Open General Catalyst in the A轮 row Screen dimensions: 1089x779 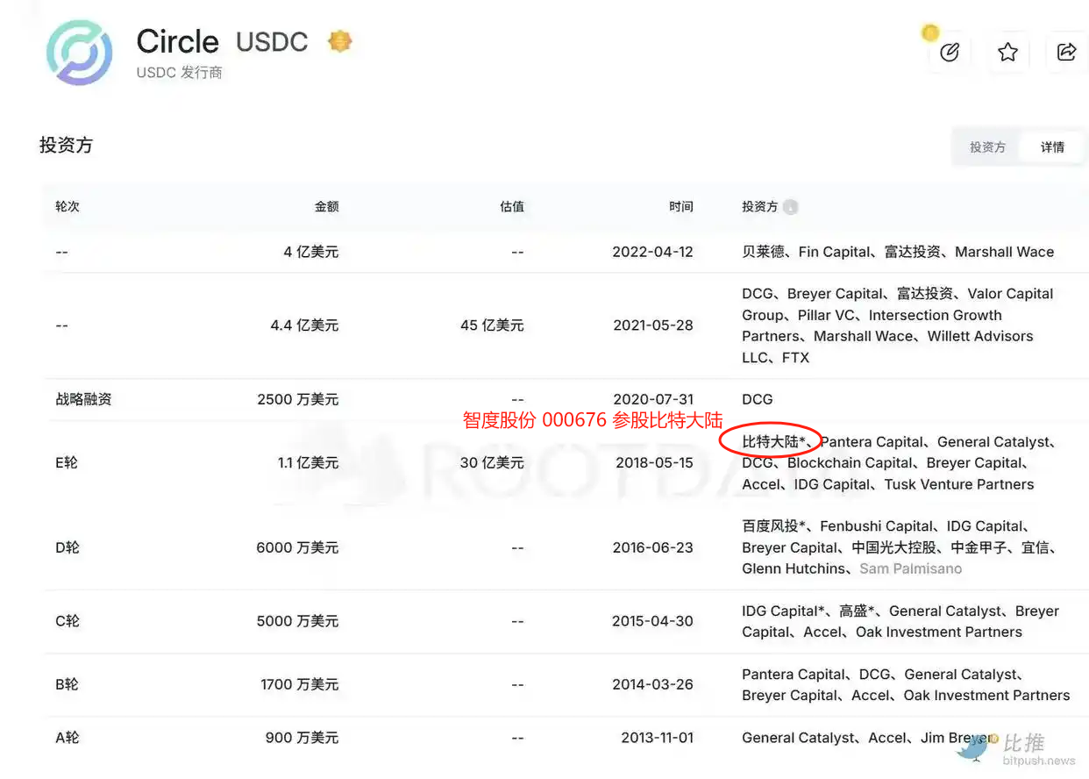coord(797,738)
